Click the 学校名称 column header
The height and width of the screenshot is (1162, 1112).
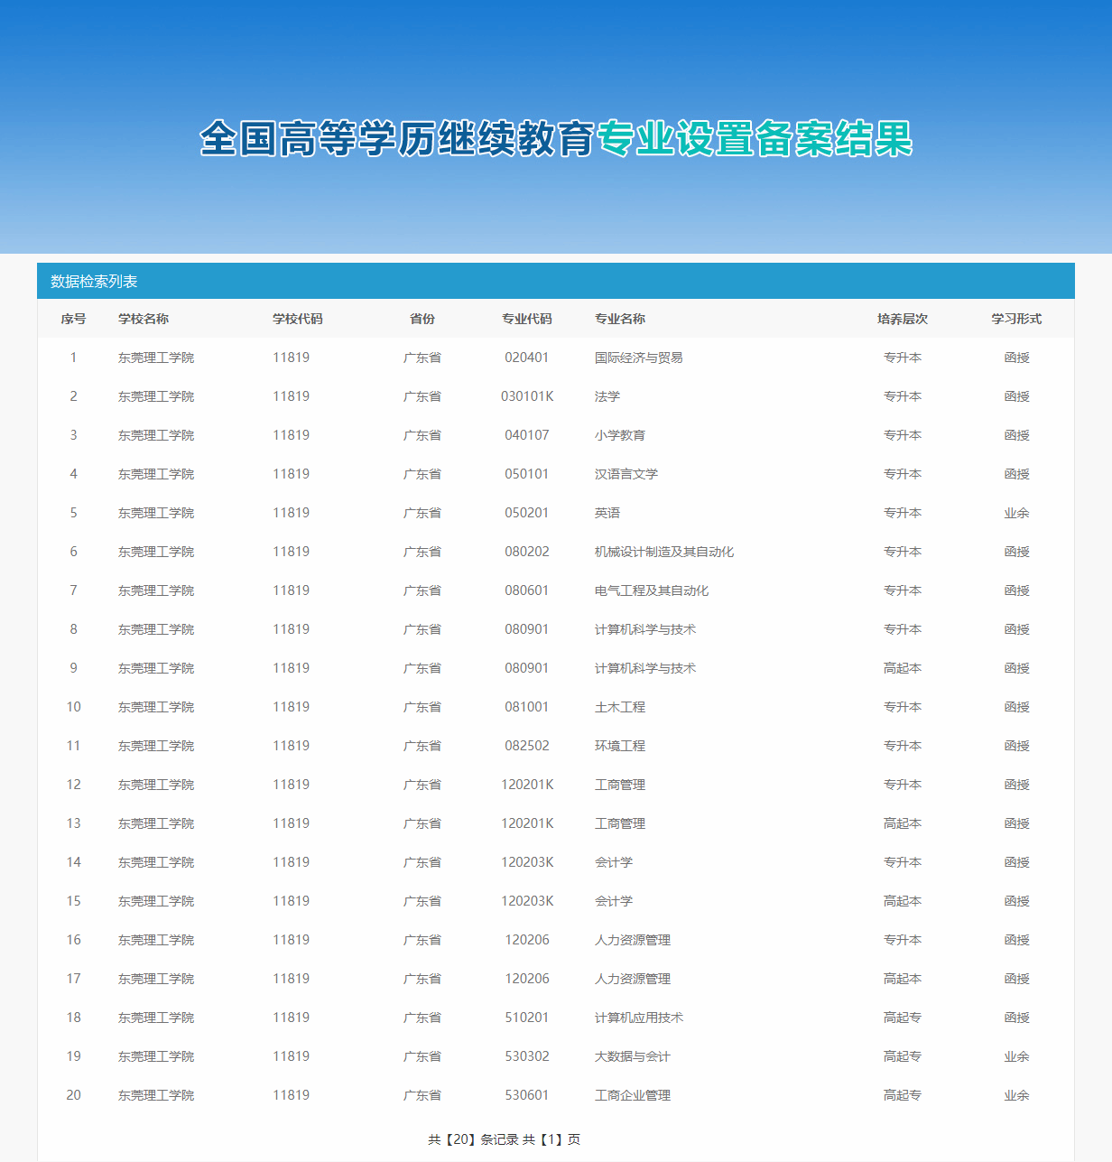tap(144, 319)
